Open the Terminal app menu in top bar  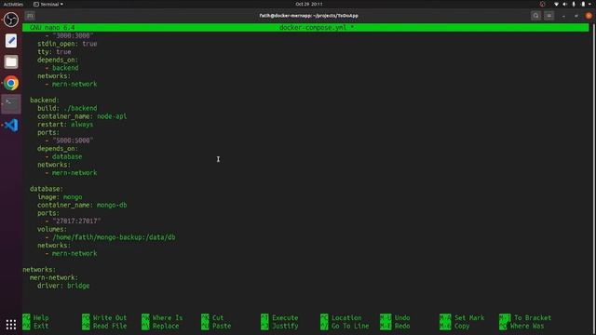click(48, 4)
